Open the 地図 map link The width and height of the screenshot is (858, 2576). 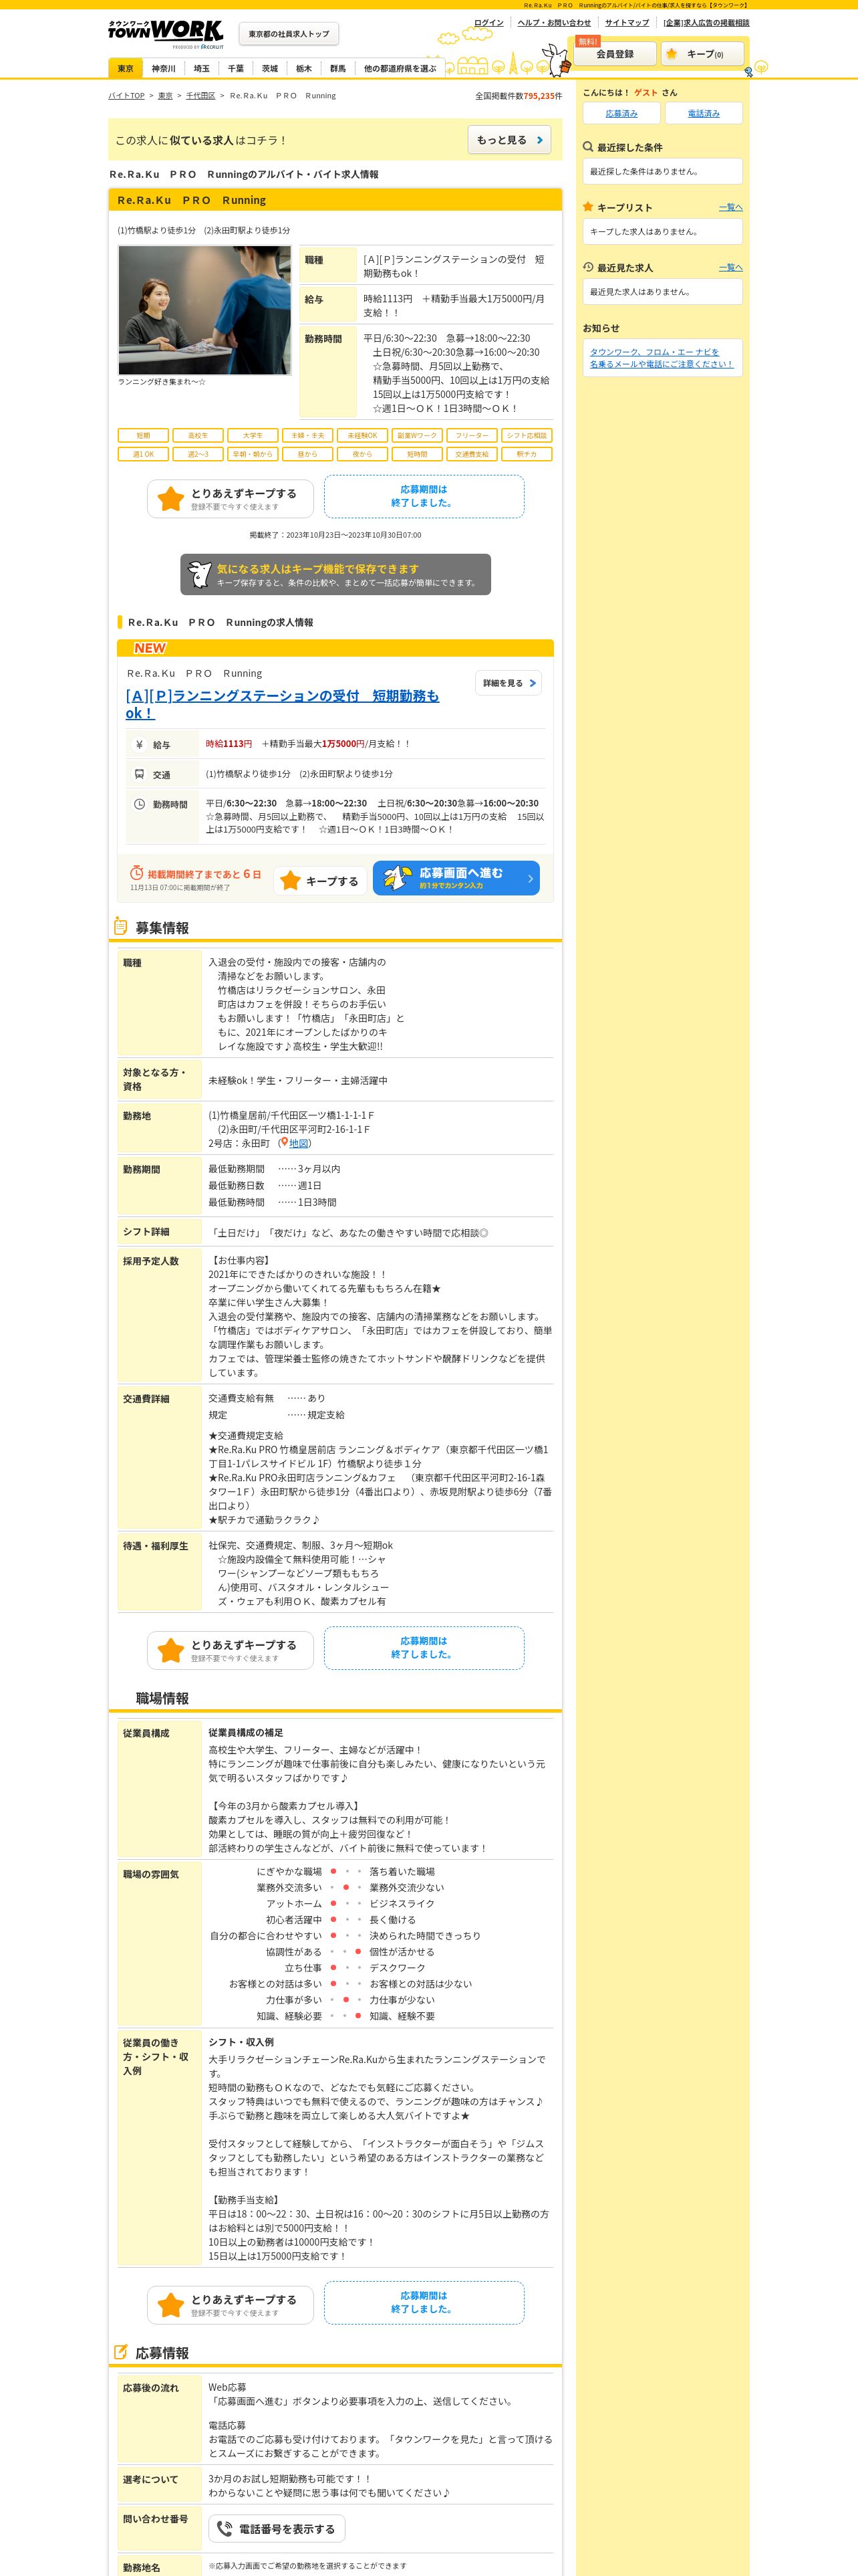pos(297,1143)
